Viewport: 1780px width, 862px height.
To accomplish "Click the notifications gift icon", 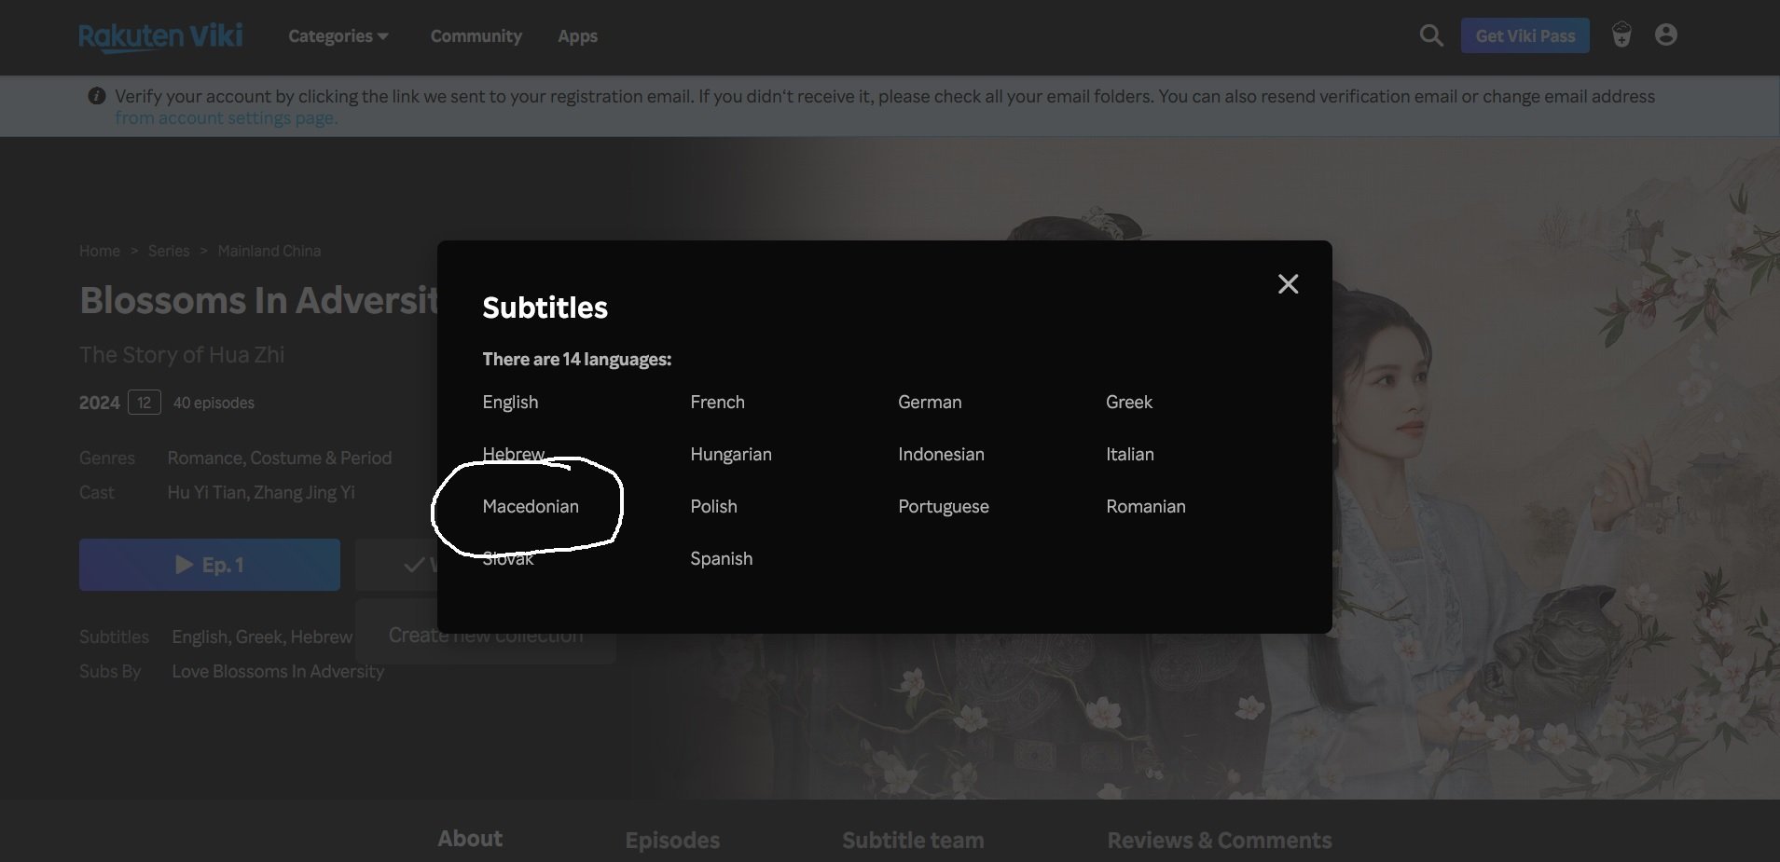I will click(1621, 35).
